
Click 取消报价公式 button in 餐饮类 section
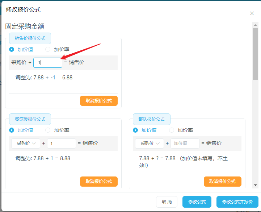(x=99, y=182)
